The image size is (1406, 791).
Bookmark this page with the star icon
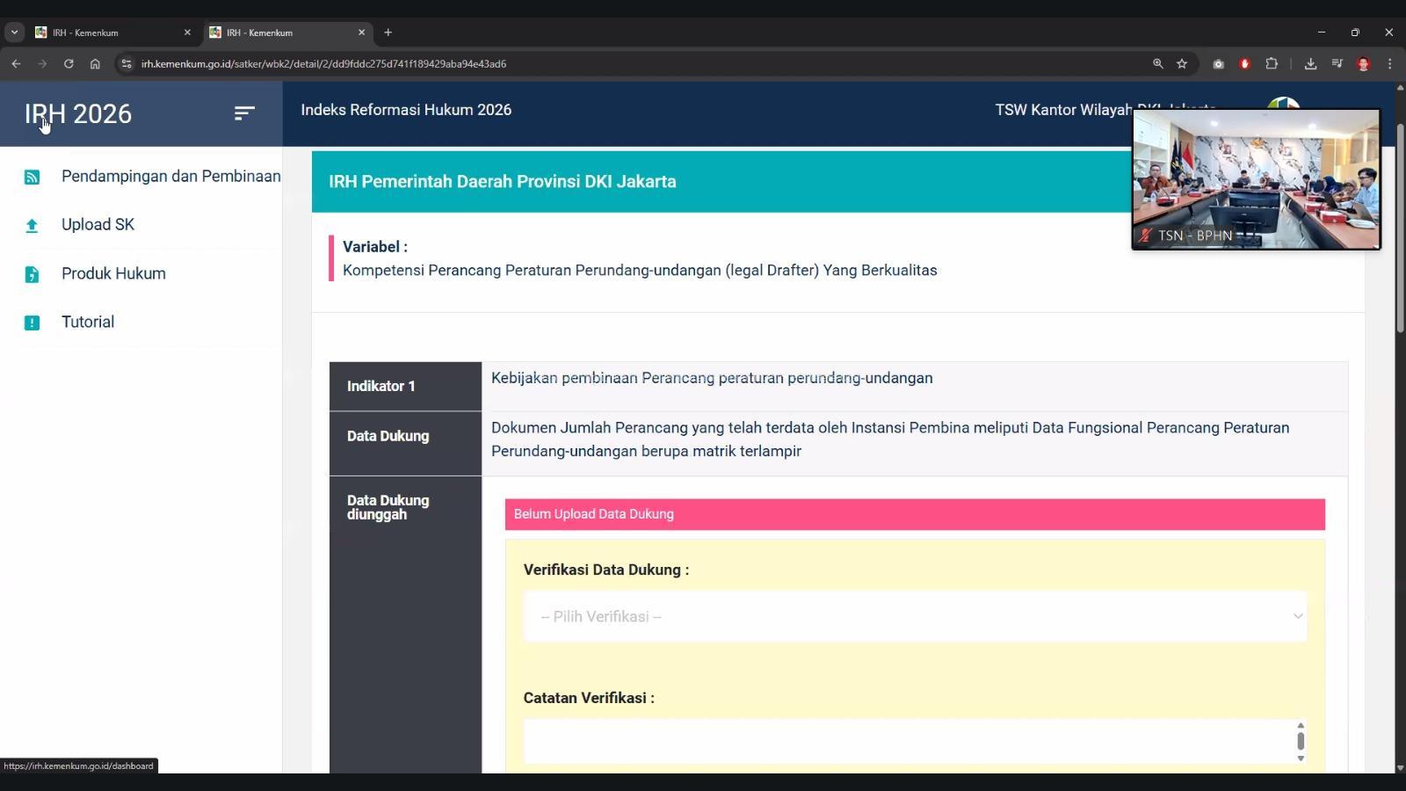pyautogui.click(x=1182, y=63)
